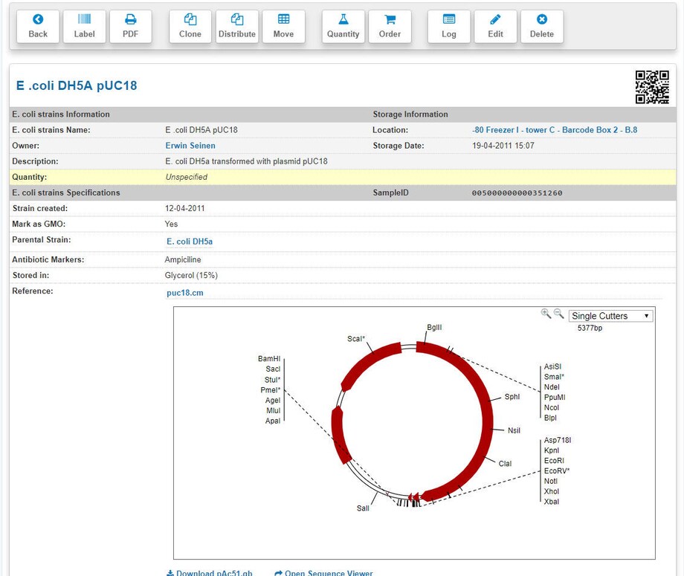Select SacI in the enzyme list
Viewport: 684px width, 576px height.
pos(273,369)
